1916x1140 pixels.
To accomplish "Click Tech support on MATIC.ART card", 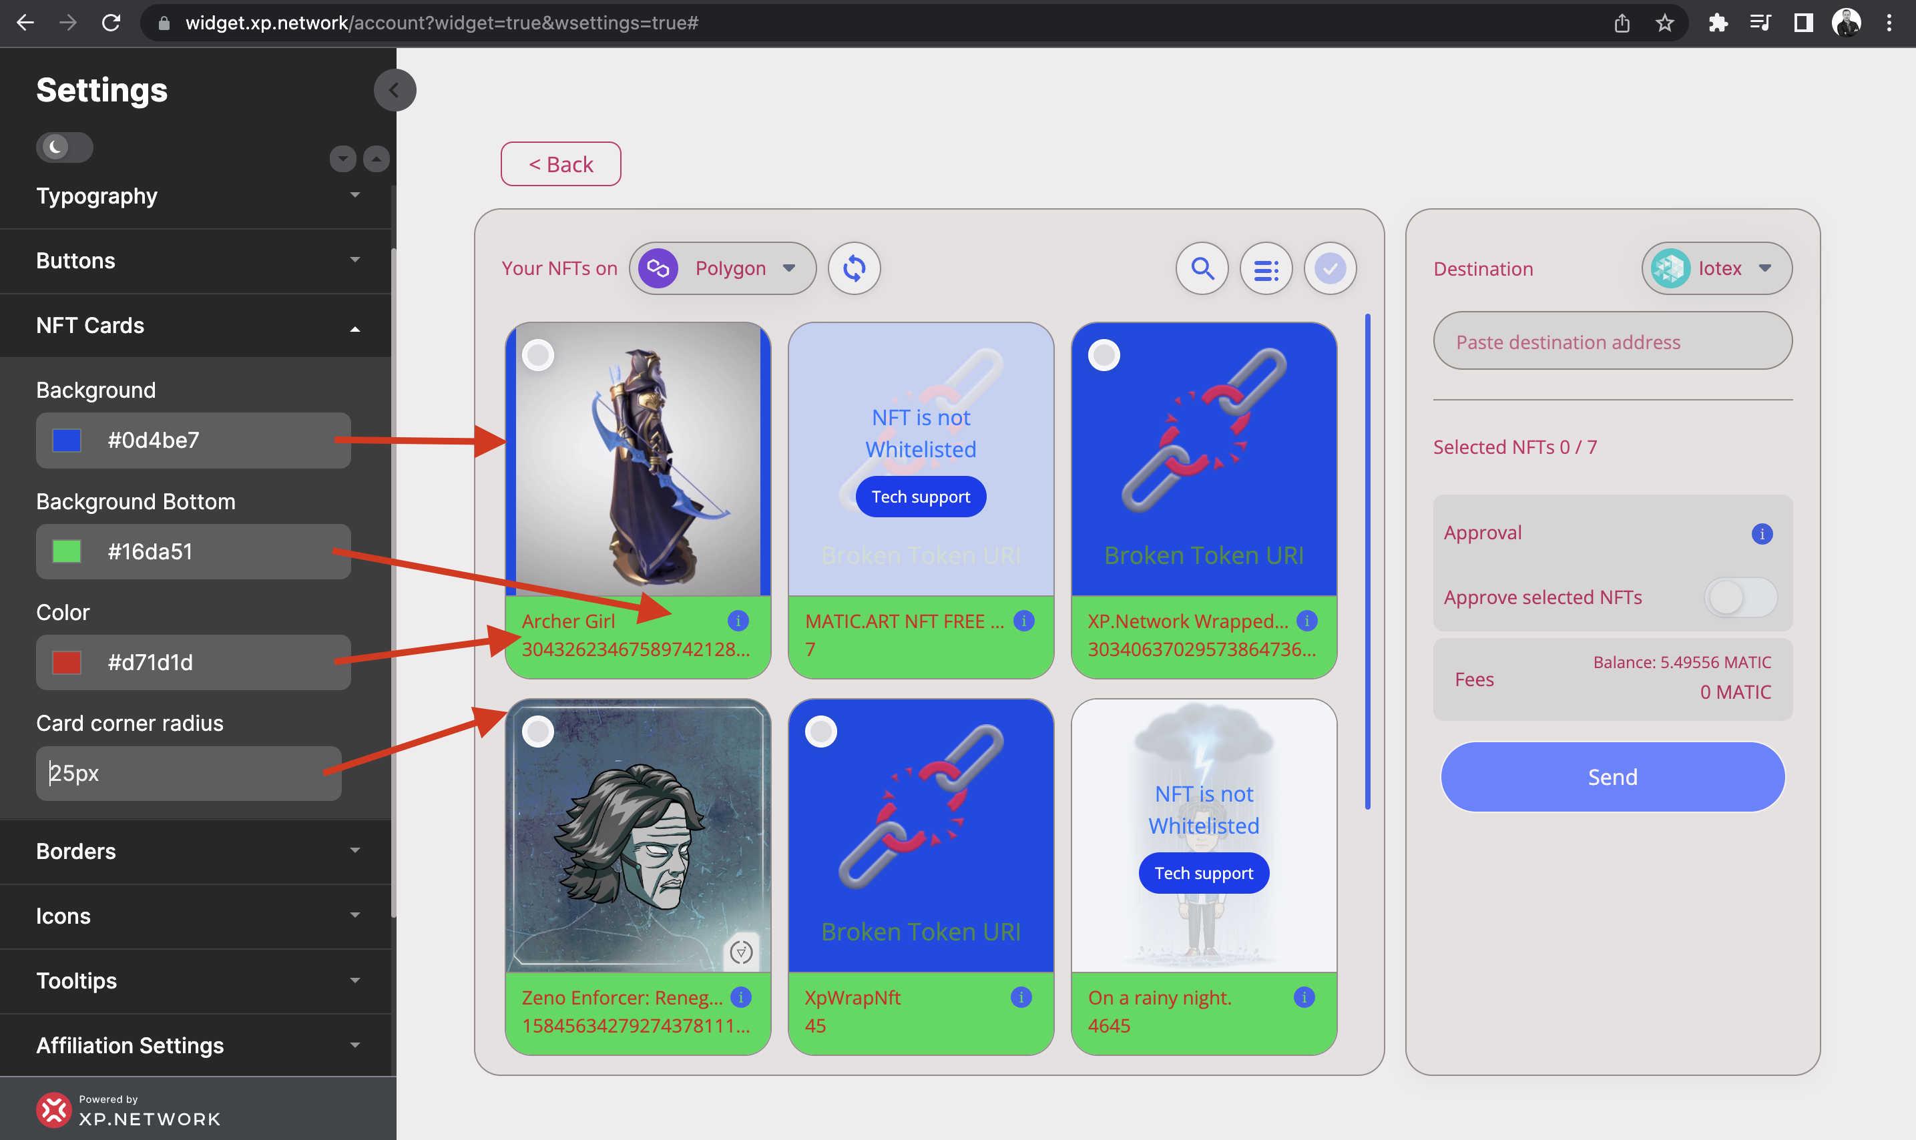I will click(921, 497).
